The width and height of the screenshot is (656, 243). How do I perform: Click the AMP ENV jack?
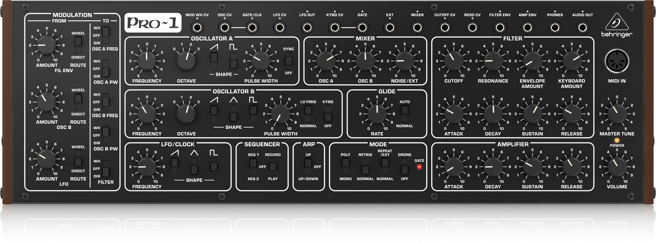(x=527, y=27)
